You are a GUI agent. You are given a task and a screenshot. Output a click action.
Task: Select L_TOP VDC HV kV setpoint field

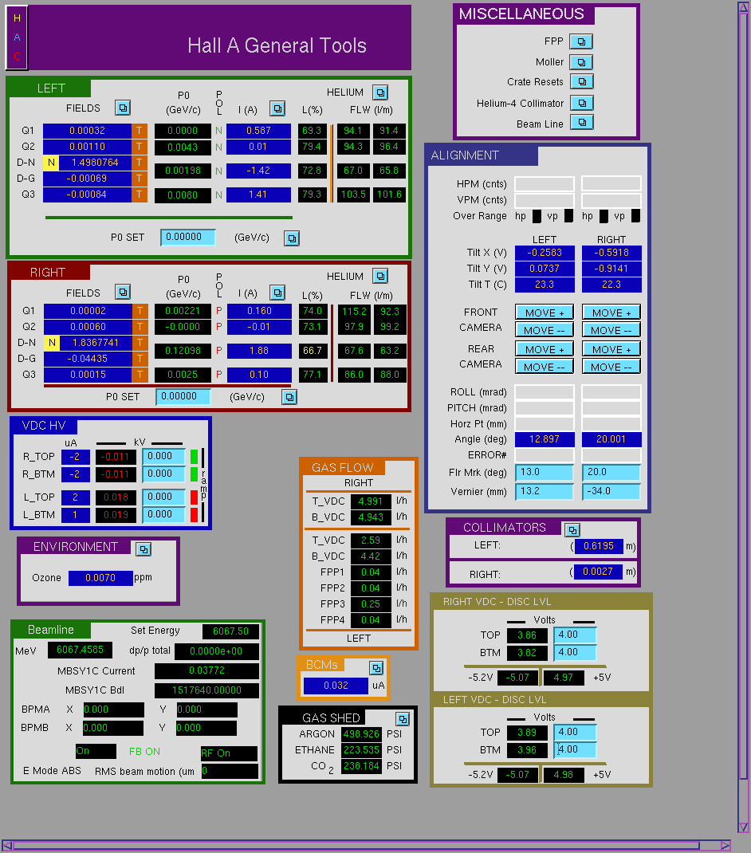coord(163,497)
